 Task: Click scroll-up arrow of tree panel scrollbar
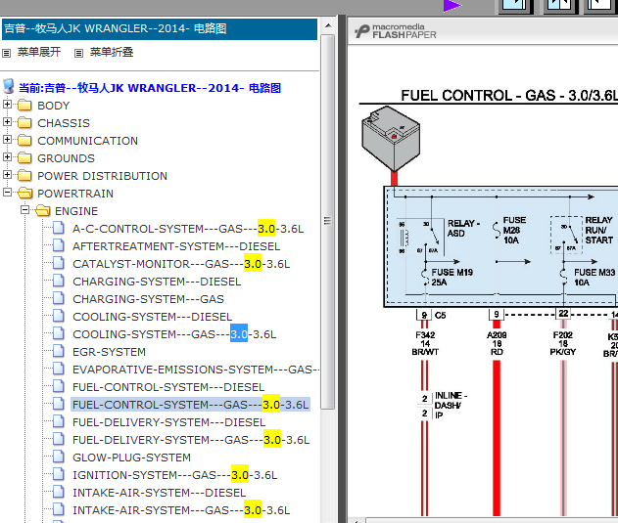328,25
